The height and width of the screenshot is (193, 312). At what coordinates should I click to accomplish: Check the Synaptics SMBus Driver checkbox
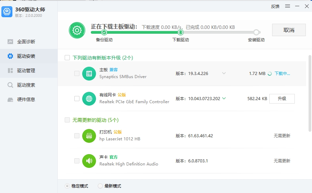(x=77, y=73)
